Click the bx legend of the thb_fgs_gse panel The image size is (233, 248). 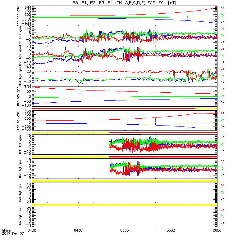pos(222,42)
